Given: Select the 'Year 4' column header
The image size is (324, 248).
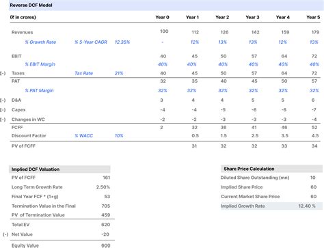Looking at the screenshot, I should tap(283, 17).
